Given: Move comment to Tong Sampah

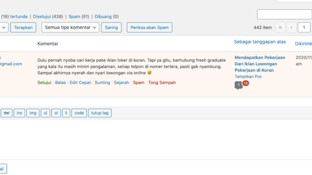Looking at the screenshot, I should tap(162, 83).
